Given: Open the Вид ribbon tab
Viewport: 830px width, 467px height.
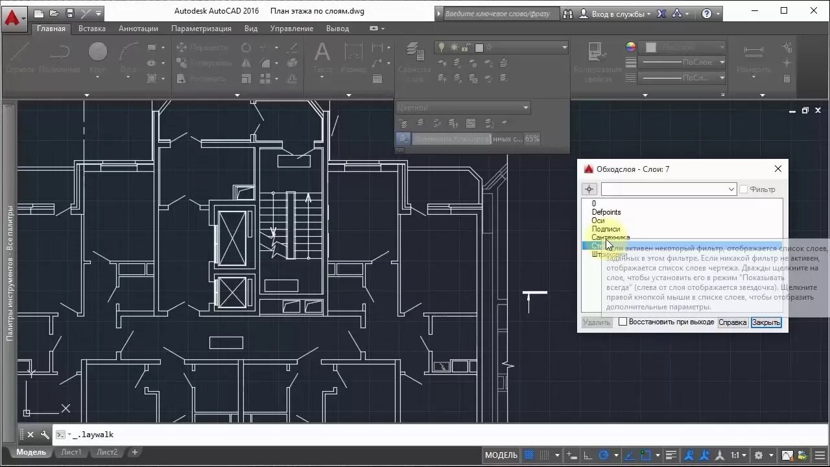Looking at the screenshot, I should [x=251, y=29].
